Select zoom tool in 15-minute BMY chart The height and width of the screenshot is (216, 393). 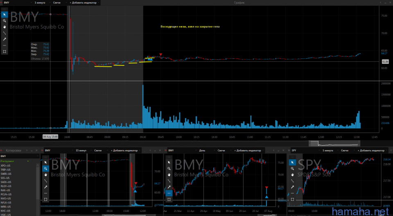pos(45,169)
